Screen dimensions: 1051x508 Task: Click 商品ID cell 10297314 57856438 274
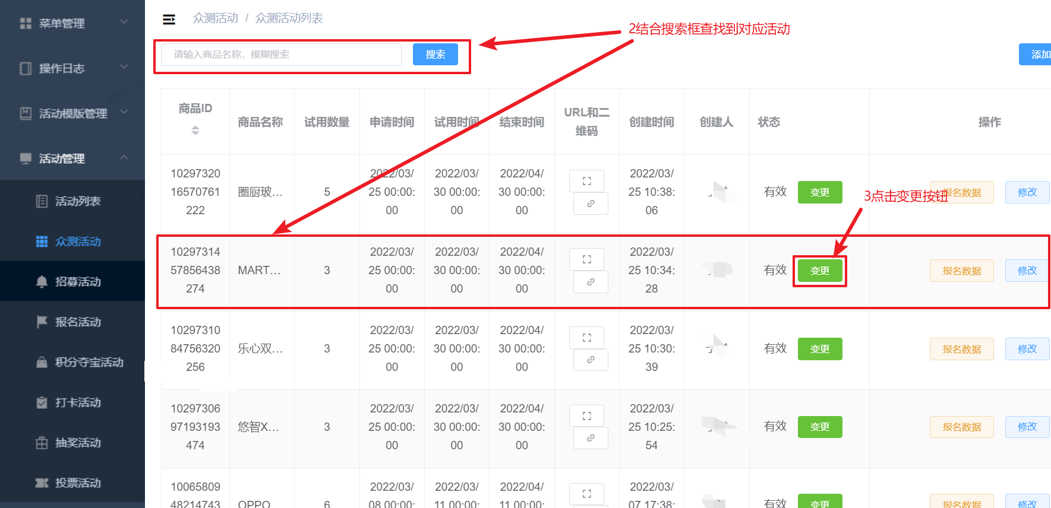tap(195, 270)
